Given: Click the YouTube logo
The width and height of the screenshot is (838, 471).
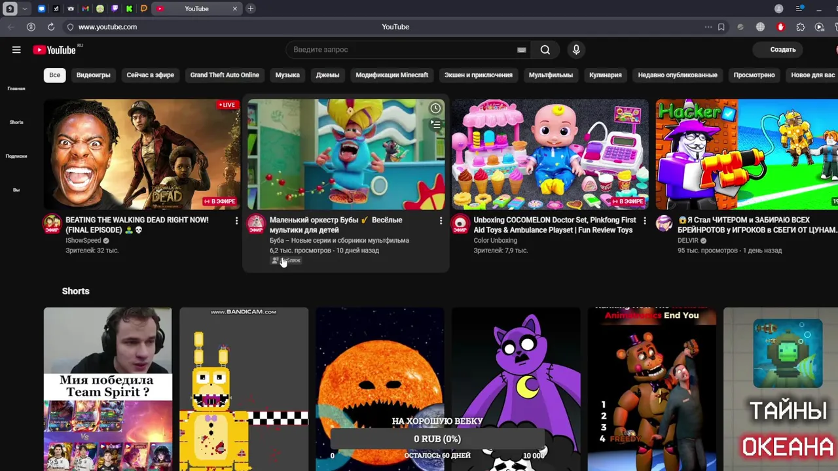Looking at the screenshot, I should point(54,50).
